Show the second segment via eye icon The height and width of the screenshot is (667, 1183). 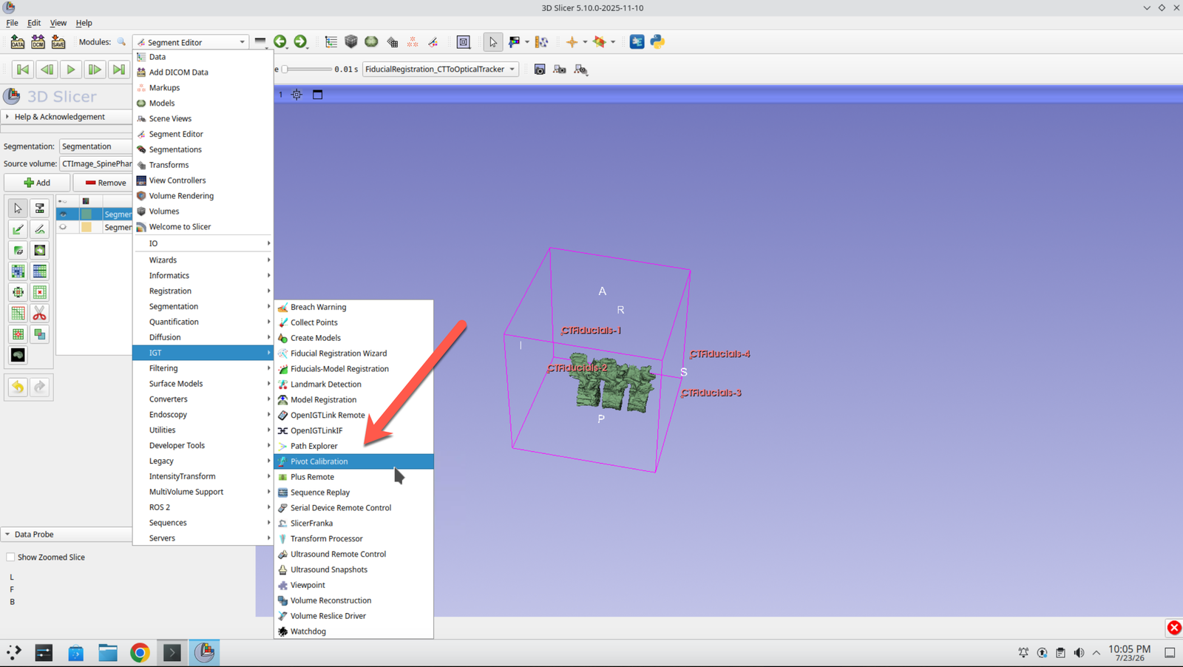pyautogui.click(x=63, y=228)
